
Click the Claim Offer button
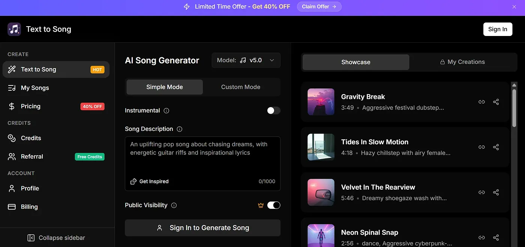[x=319, y=6]
